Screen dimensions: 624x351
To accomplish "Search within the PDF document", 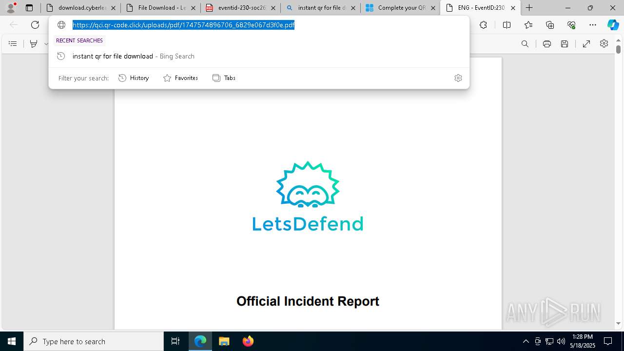I will 525,44.
